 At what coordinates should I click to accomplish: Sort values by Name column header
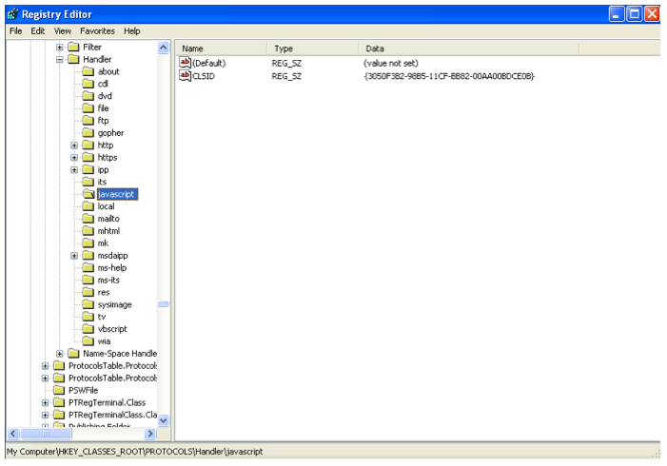coord(222,49)
